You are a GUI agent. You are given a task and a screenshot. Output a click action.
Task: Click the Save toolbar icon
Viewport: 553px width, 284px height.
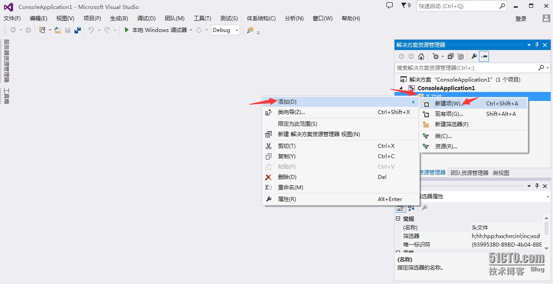[x=68, y=30]
